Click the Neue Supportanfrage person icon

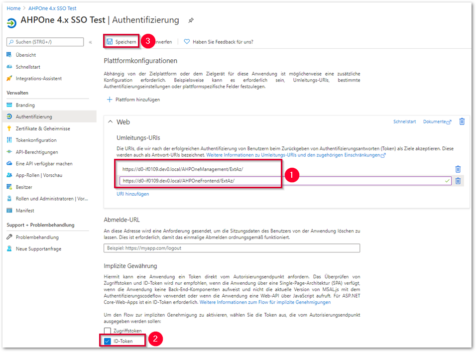click(x=9, y=248)
